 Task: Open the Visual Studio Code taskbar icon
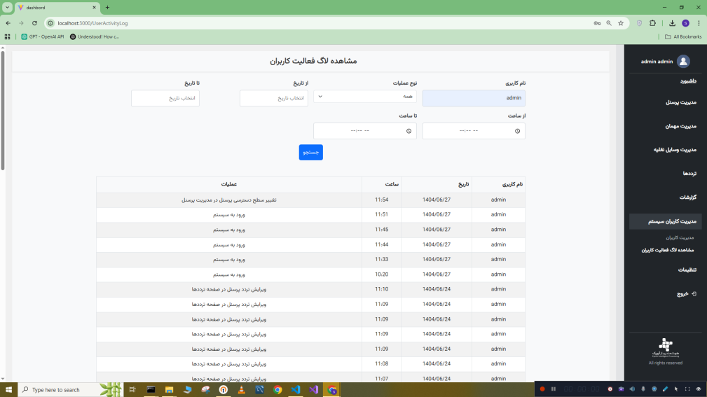295,390
